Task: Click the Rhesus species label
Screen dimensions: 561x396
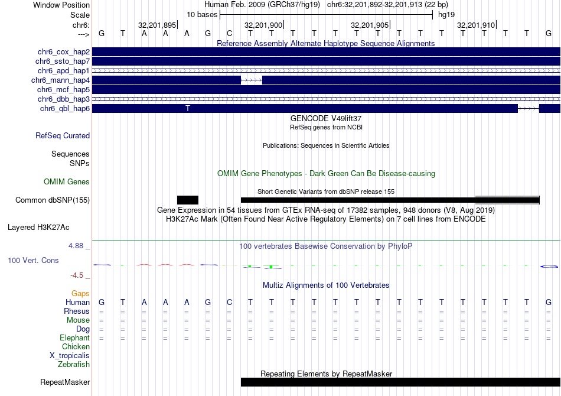Action: point(77,311)
